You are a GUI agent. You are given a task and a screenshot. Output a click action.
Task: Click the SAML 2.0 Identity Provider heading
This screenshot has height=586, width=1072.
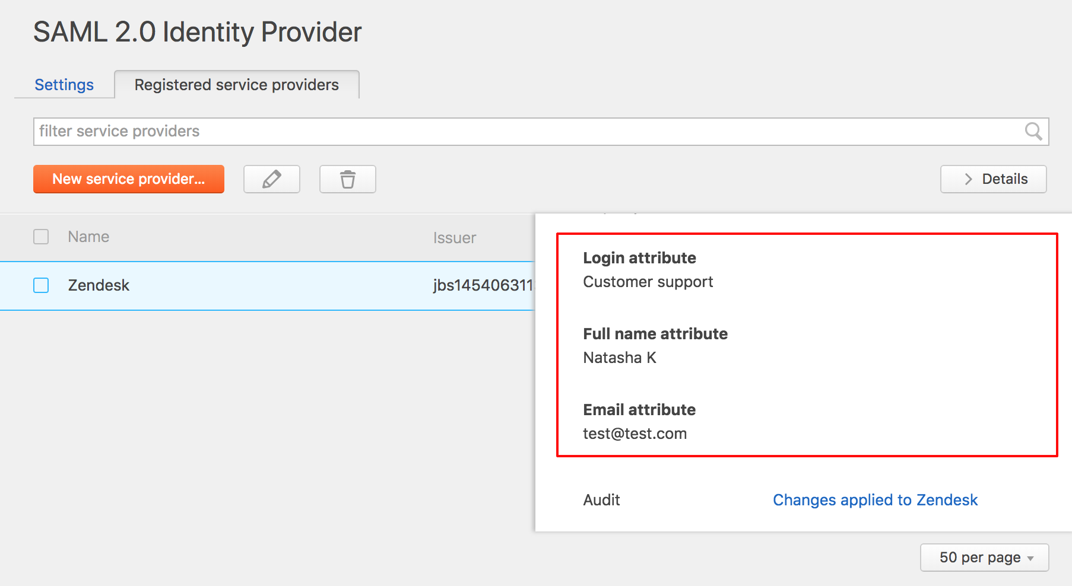pyautogui.click(x=198, y=32)
